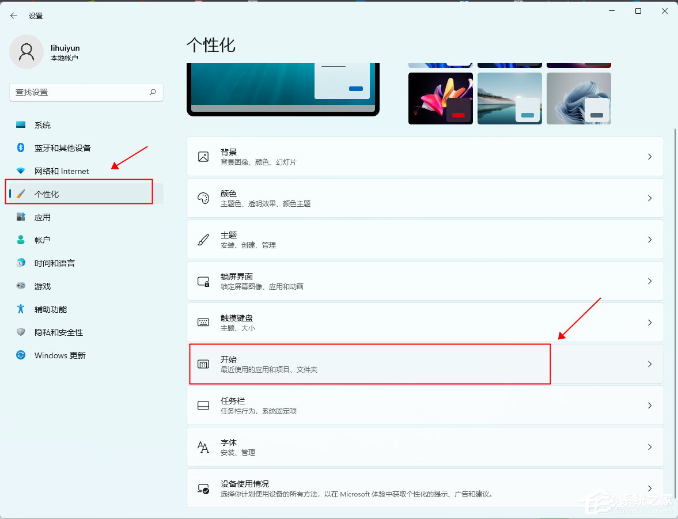
Task: Click the 触摸键盘 keyboard icon
Action: (x=203, y=322)
